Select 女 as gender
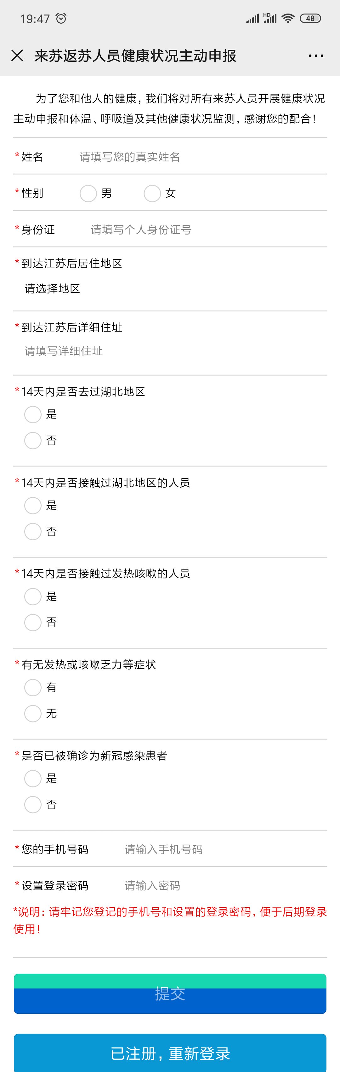 (x=152, y=194)
